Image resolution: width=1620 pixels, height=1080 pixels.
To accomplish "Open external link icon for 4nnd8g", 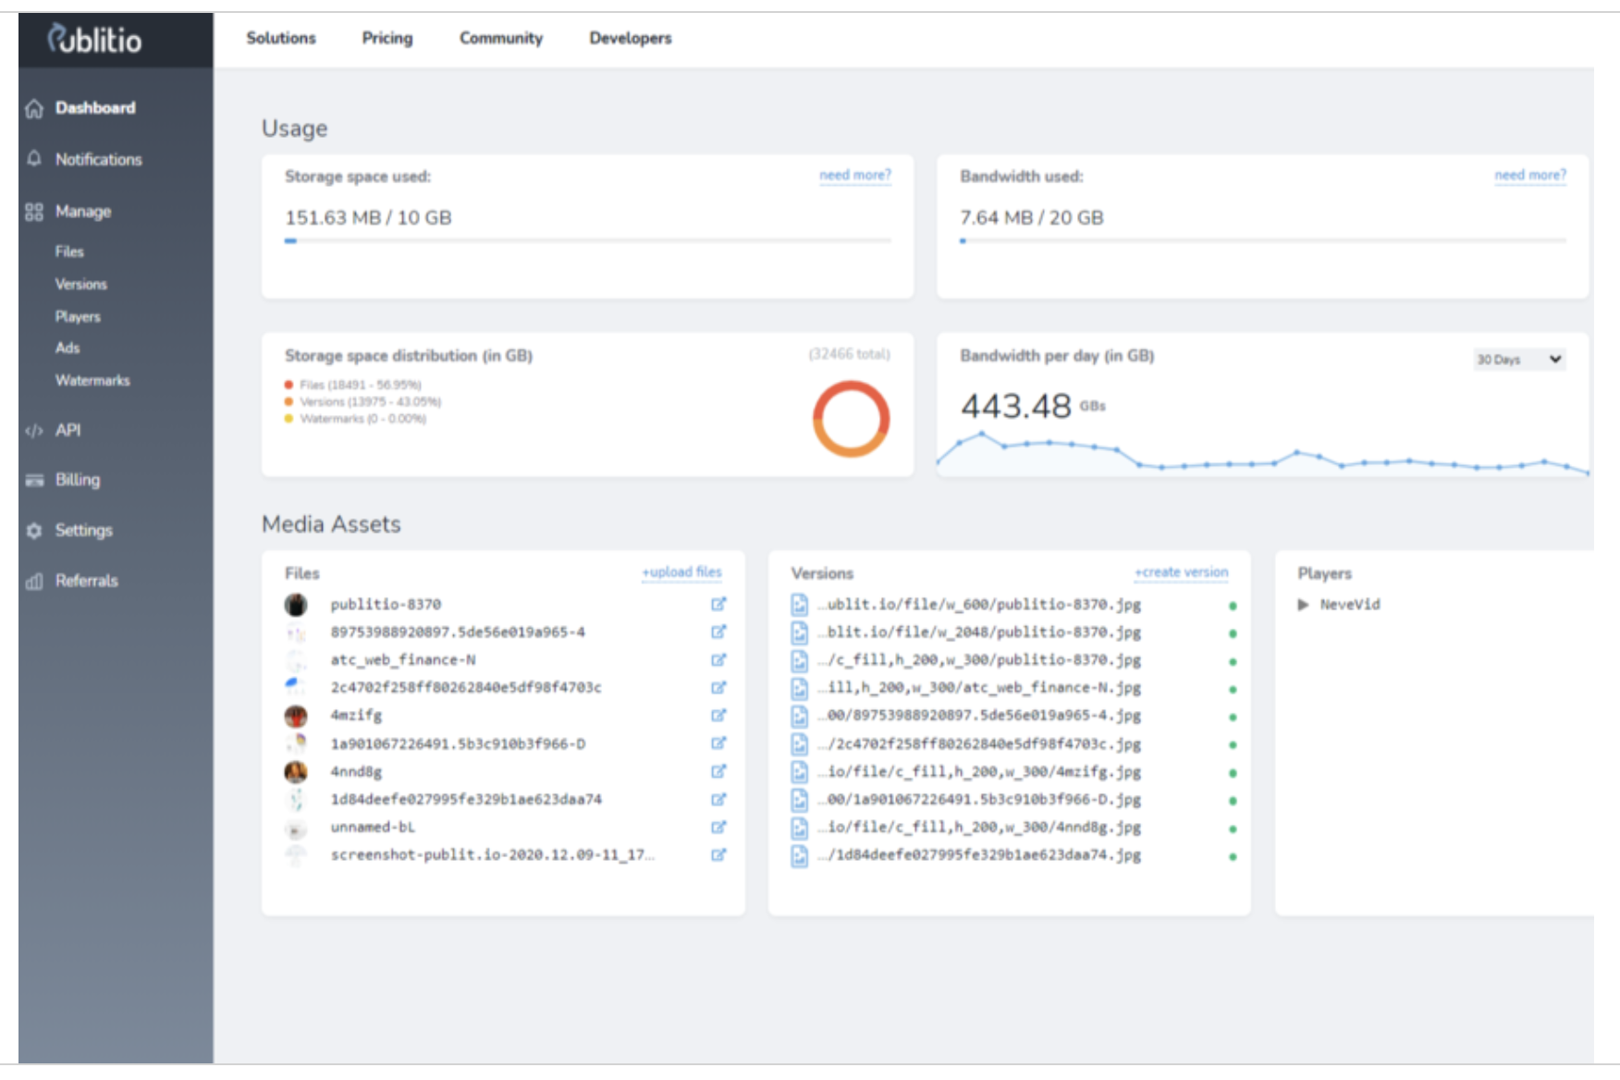I will [718, 771].
